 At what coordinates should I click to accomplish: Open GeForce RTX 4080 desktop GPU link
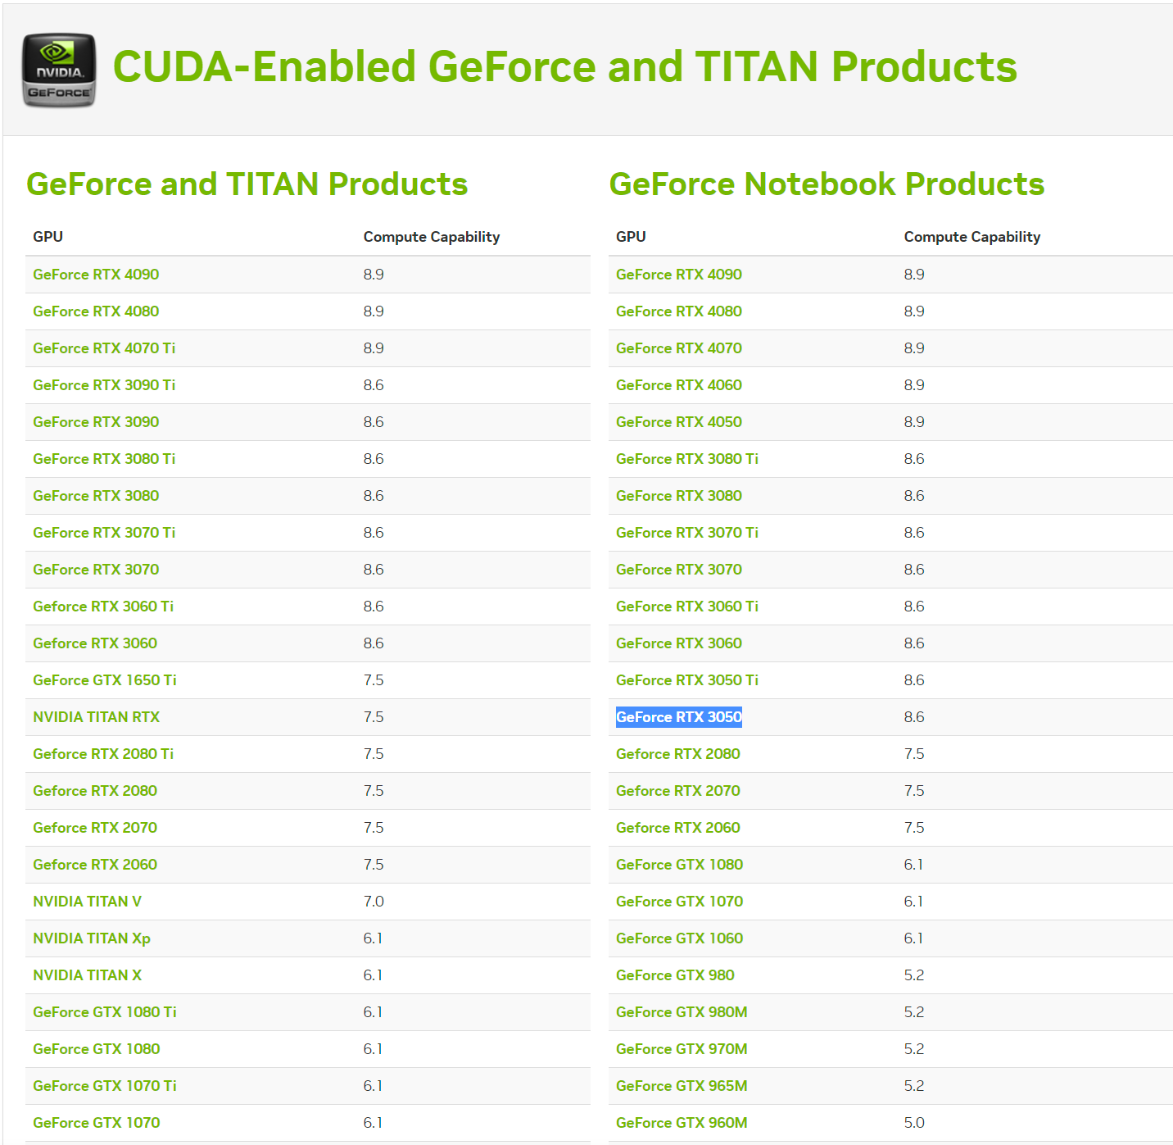pyautogui.click(x=96, y=311)
